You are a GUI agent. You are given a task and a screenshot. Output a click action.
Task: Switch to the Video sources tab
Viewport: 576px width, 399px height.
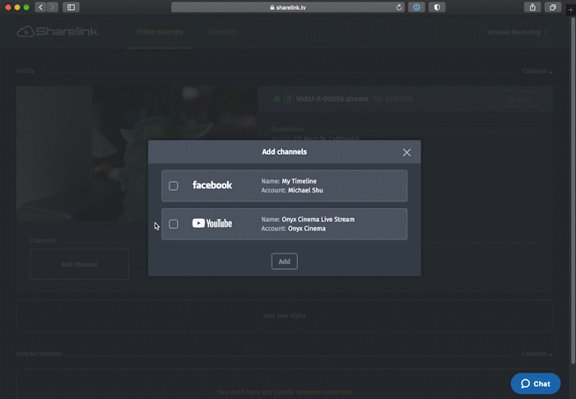tap(159, 32)
